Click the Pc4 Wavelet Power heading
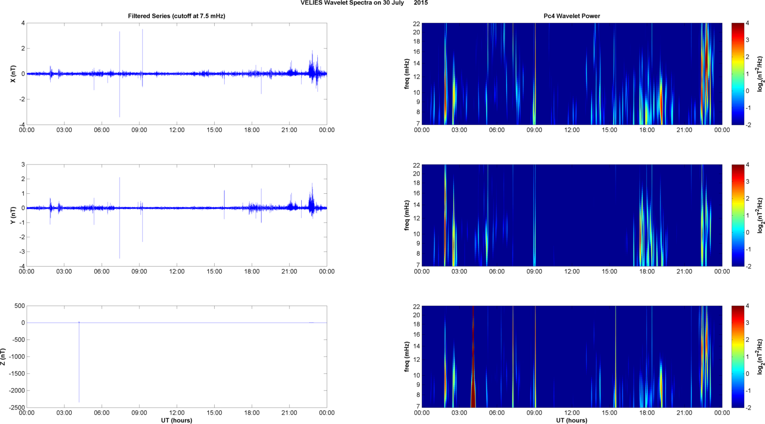765x424 pixels. 571,16
